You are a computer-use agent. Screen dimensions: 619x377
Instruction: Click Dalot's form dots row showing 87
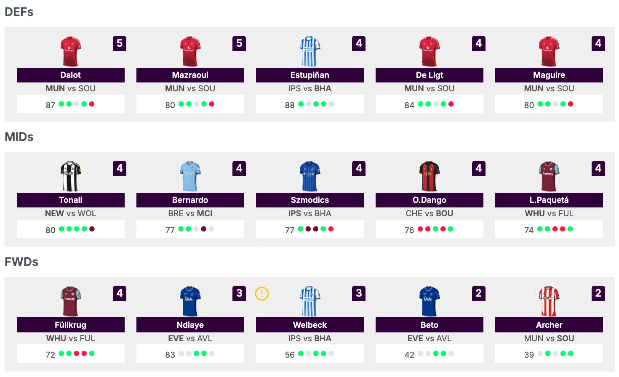[70, 104]
